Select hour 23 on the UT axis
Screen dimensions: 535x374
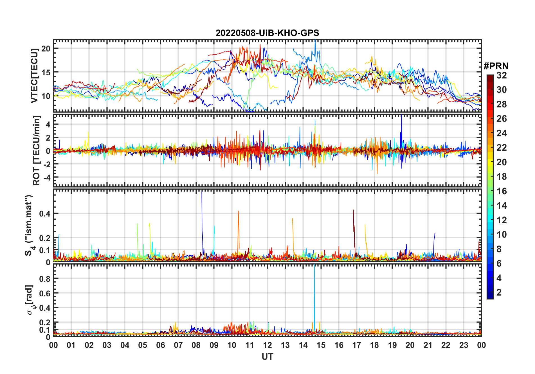[x=464, y=345]
